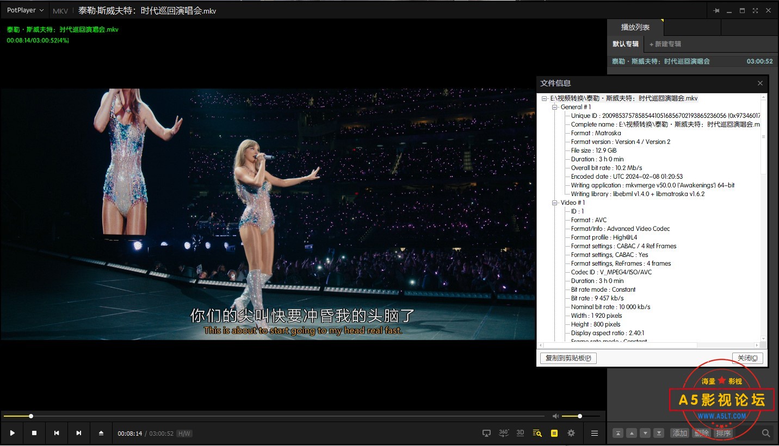The width and height of the screenshot is (779, 446).
Task: Click 复制到剪贴板 copy to clipboard button
Action: coord(568,358)
